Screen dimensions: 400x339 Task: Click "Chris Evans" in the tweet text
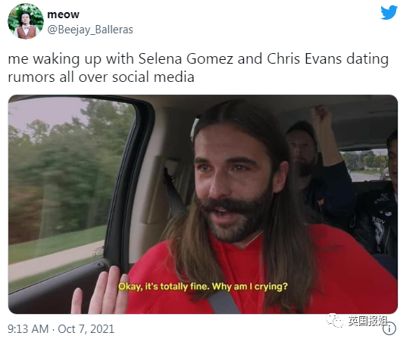tap(304, 59)
